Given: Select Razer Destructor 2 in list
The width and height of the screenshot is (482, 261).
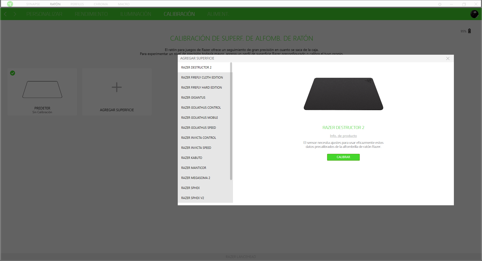Looking at the screenshot, I should click(x=204, y=67).
